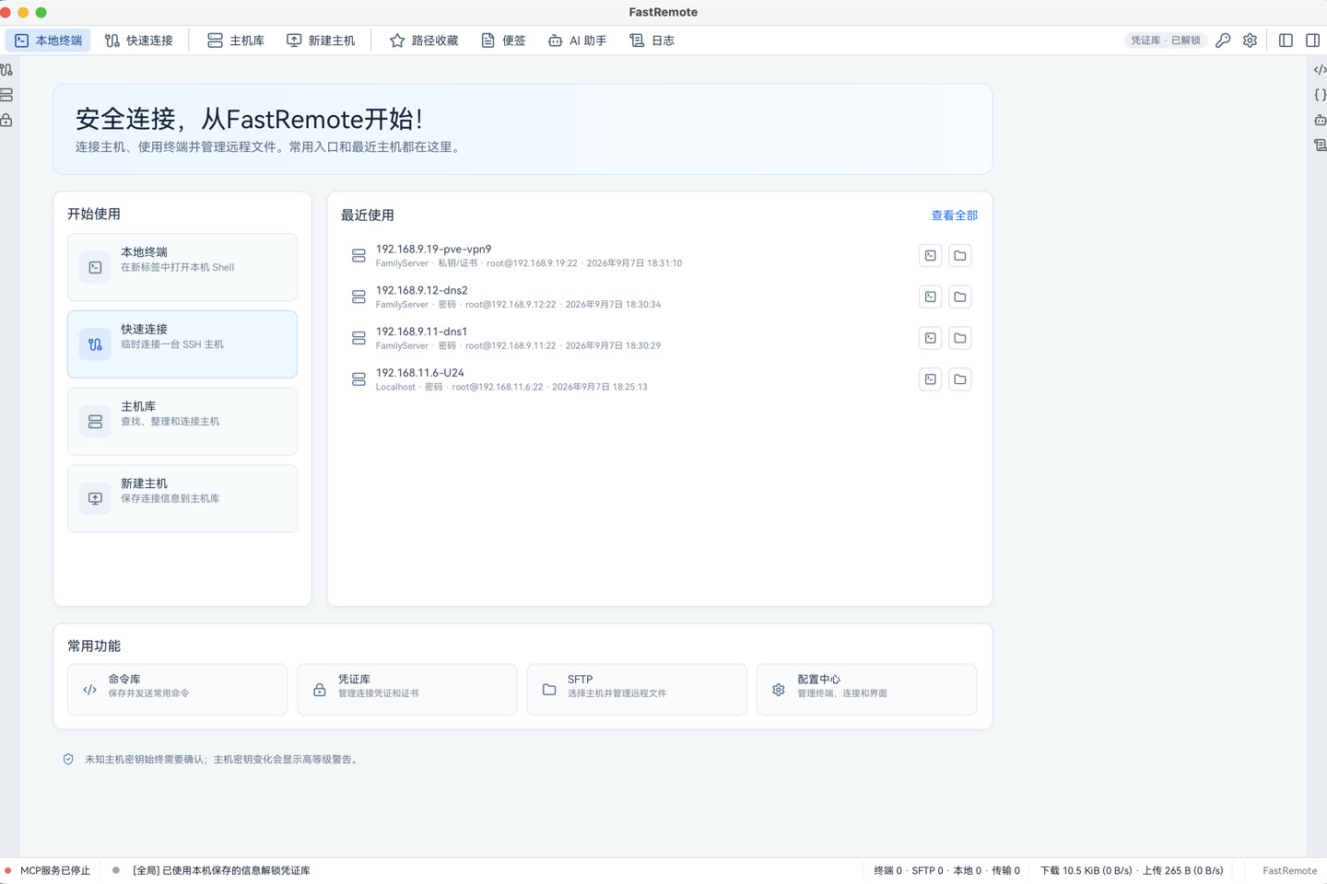This screenshot has height=884, width=1327.
Task: Click the robot icon in right strip
Action: click(1320, 120)
